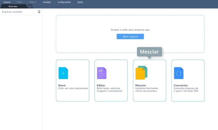This screenshot has height=130, width=218.
Task: Click the 'Arraste e solte' drop zone text
Action: coord(130,29)
